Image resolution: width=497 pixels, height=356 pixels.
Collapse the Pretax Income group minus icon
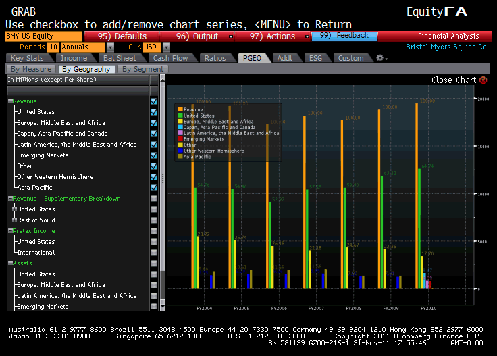[x=11, y=231]
